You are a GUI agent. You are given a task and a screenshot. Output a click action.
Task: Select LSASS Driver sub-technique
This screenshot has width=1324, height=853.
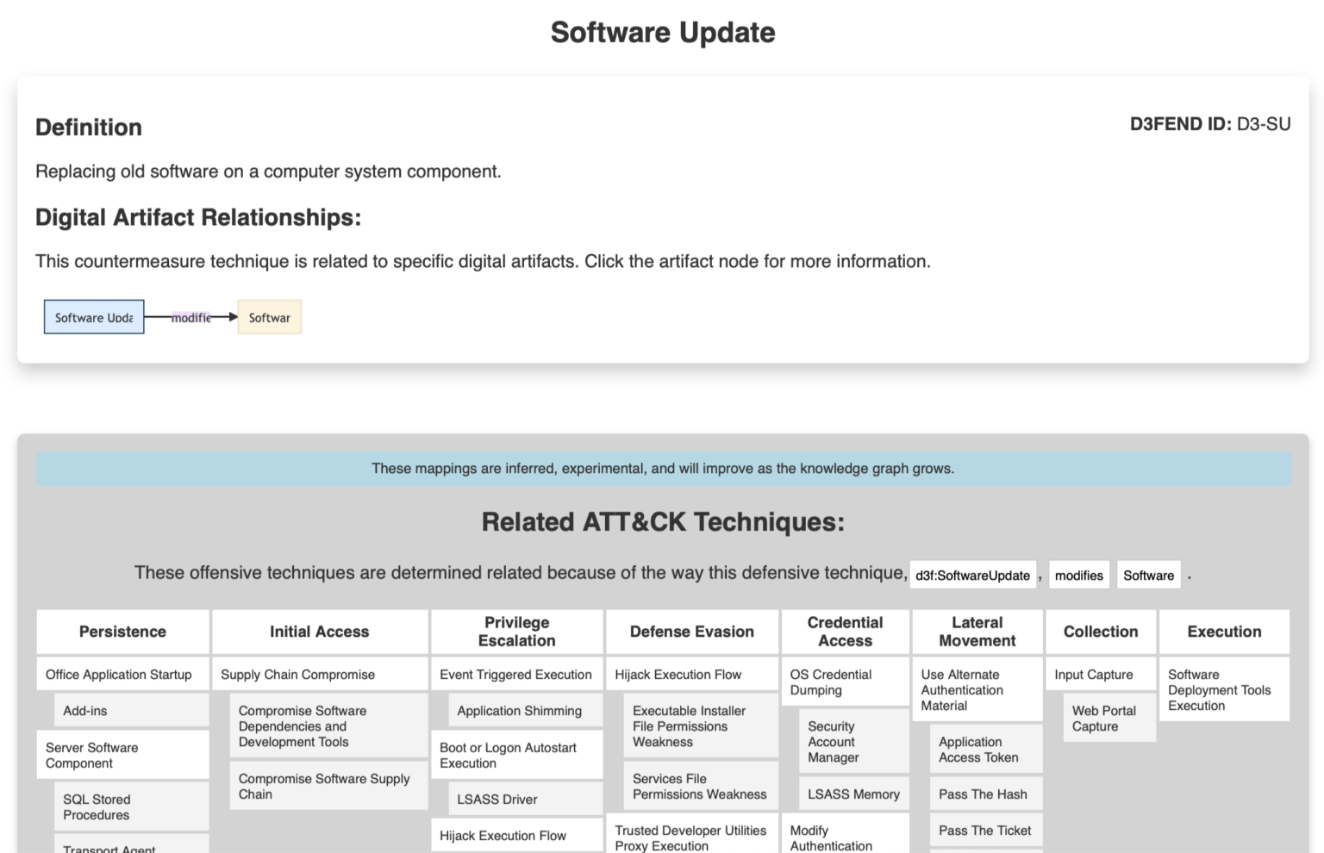tap(497, 799)
